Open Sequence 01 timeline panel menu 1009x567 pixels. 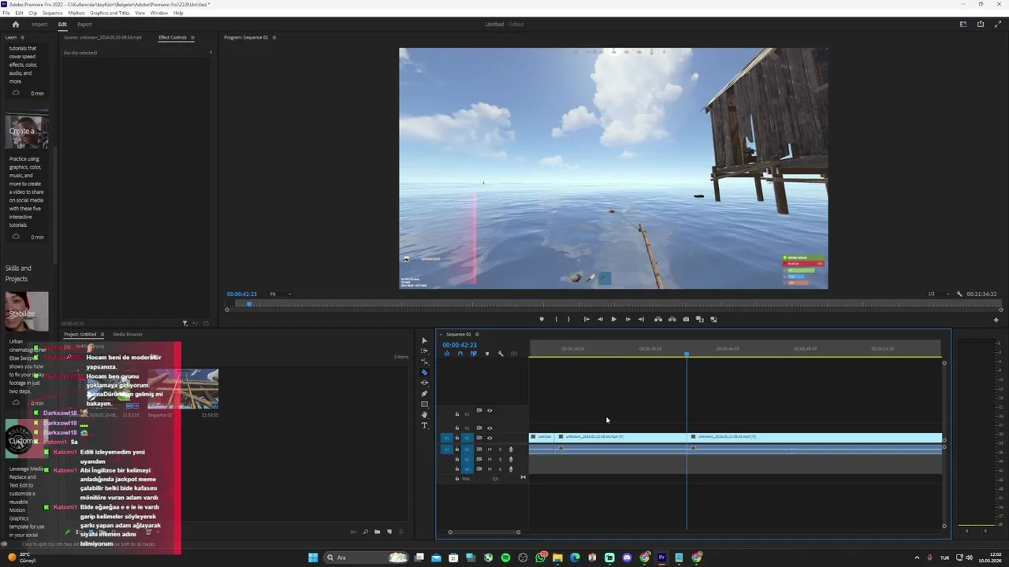[x=477, y=335]
